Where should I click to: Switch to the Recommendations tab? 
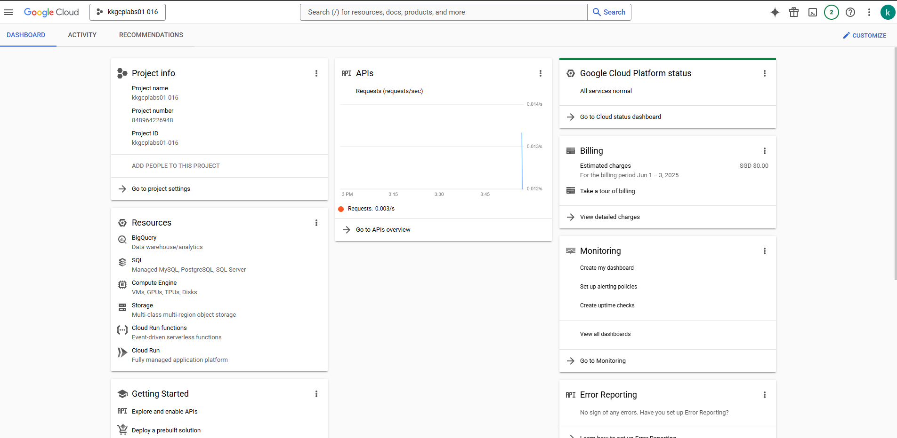151,35
